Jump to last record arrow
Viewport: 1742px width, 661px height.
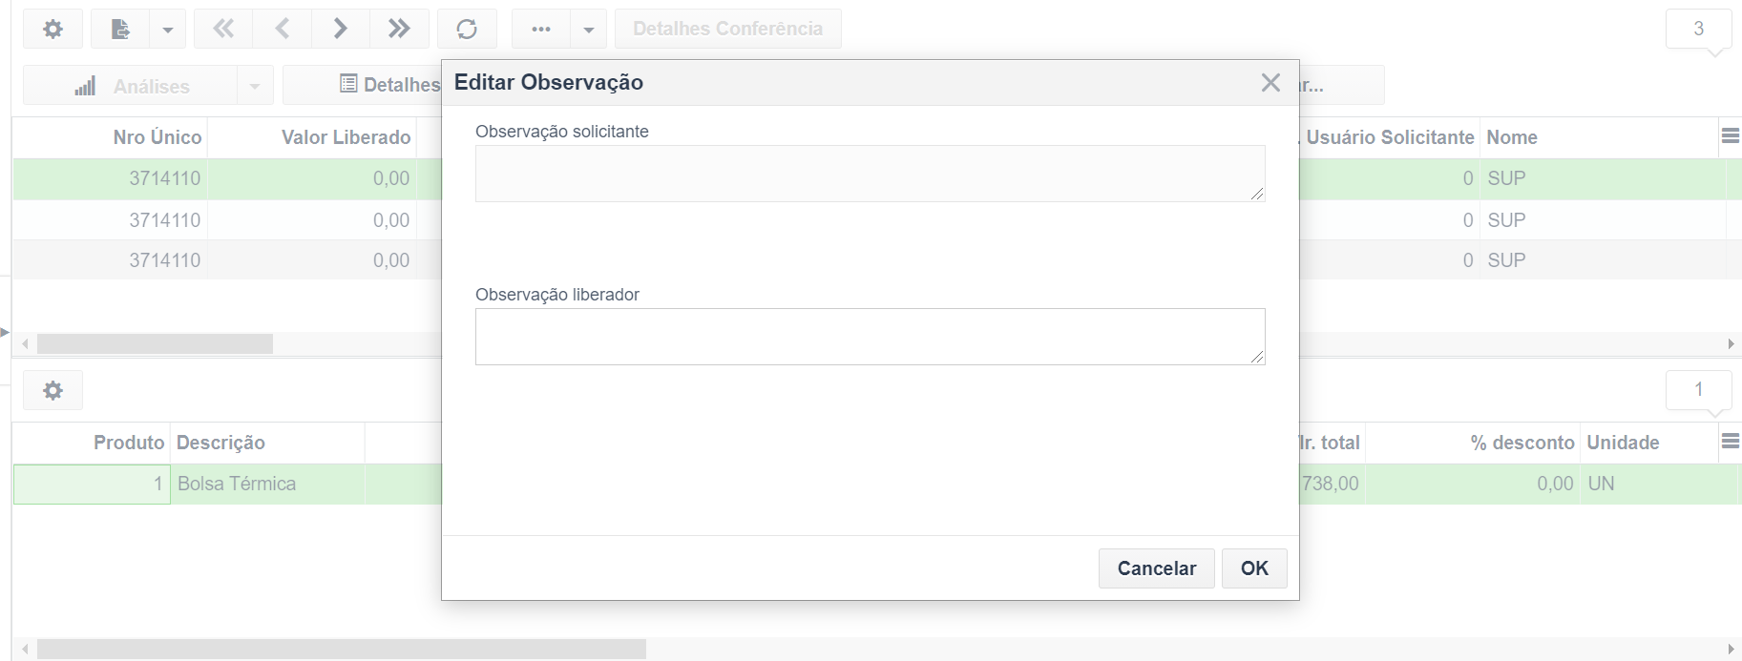point(399,29)
